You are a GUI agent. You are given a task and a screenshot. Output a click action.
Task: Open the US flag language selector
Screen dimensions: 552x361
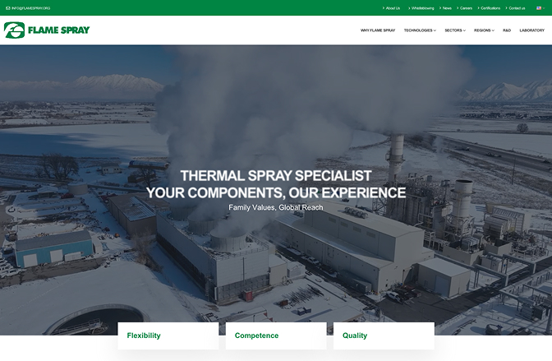click(x=540, y=8)
